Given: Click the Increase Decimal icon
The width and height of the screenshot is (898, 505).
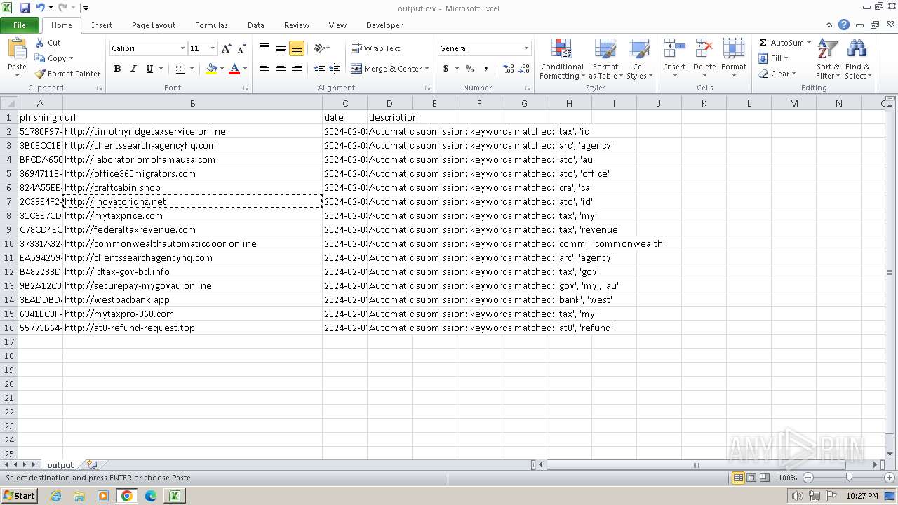Looking at the screenshot, I should tap(509, 69).
